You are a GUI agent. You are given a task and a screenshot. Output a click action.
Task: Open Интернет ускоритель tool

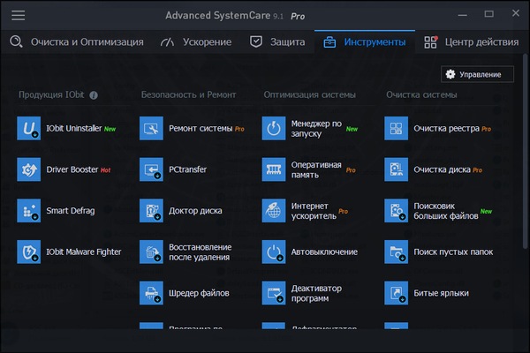(x=275, y=211)
